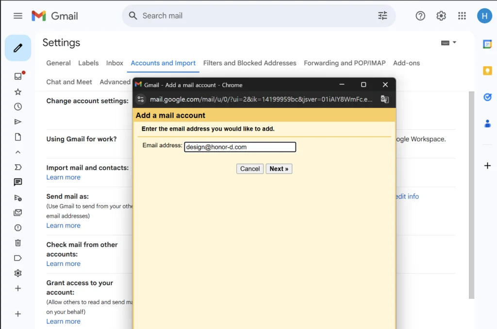Click Learn more under Send mail as
The image size is (497, 329).
(x=64, y=225)
